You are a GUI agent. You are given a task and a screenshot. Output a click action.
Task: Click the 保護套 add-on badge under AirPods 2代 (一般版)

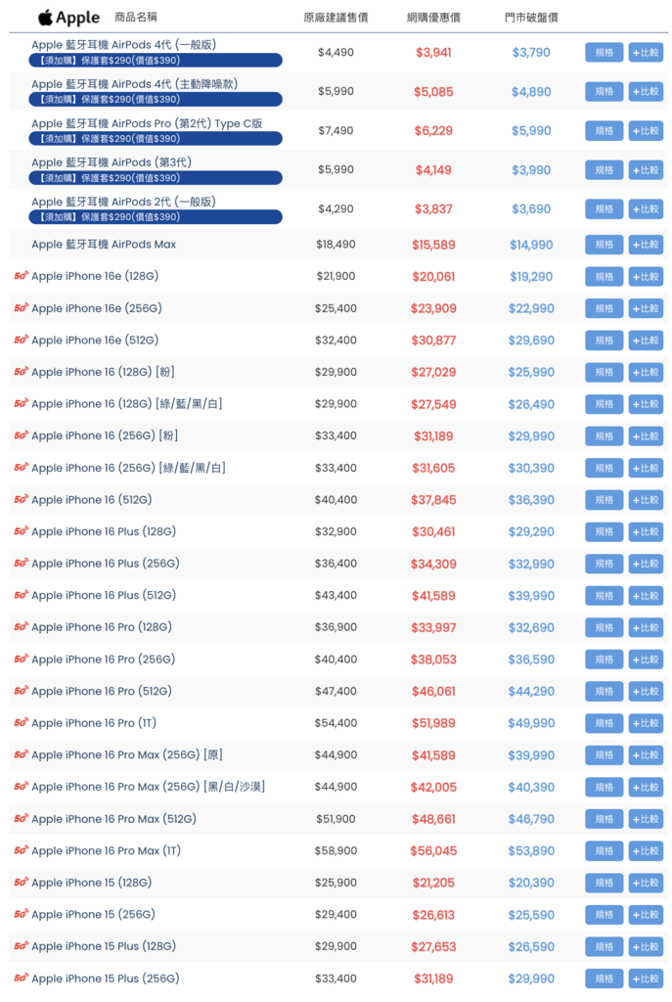156,216
